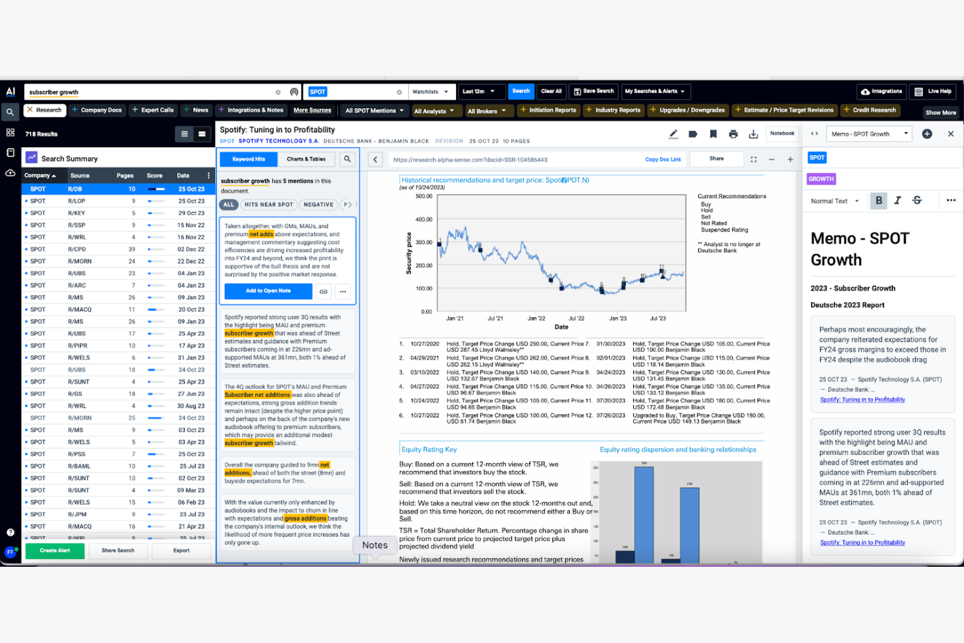
Task: Click the GROWTH purple tag in notebook
Action: pyautogui.click(x=821, y=179)
